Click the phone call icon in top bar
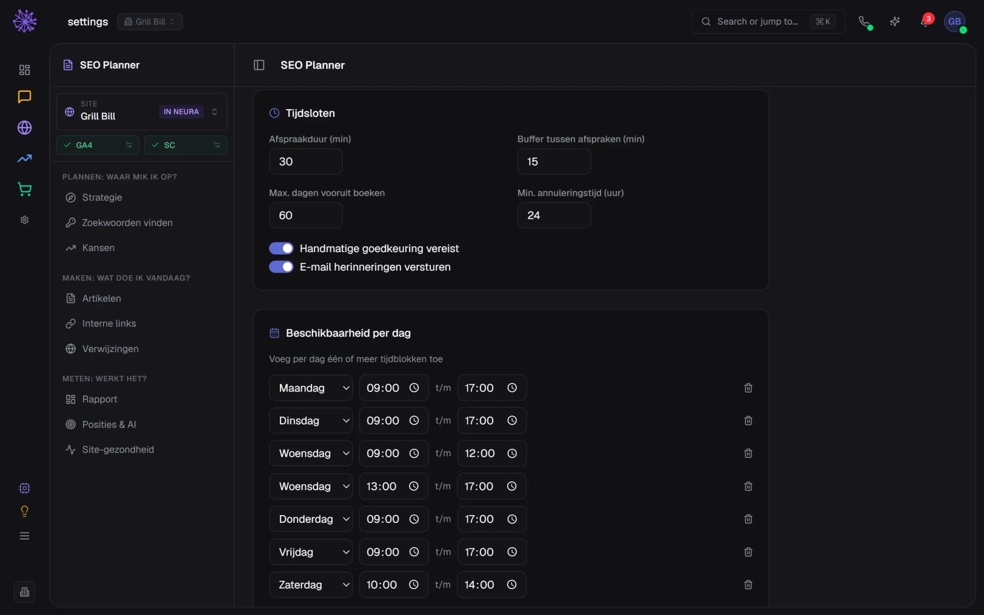 pyautogui.click(x=865, y=22)
